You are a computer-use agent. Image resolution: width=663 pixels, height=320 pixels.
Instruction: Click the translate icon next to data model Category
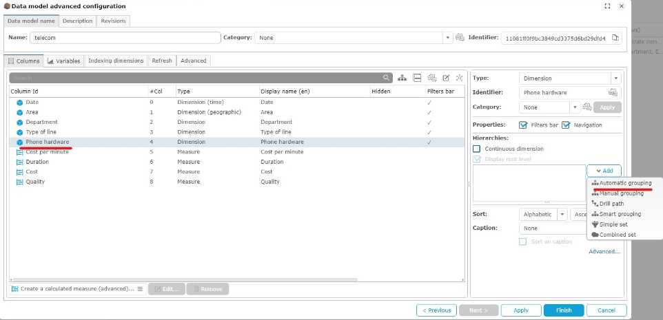click(460, 38)
